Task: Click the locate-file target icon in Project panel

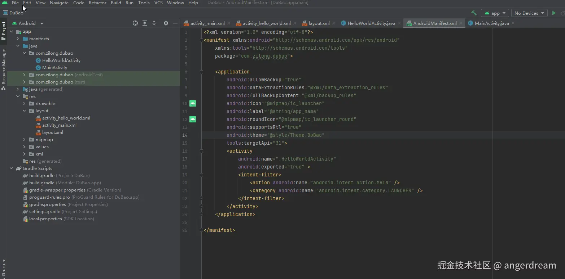Action: 135,23
